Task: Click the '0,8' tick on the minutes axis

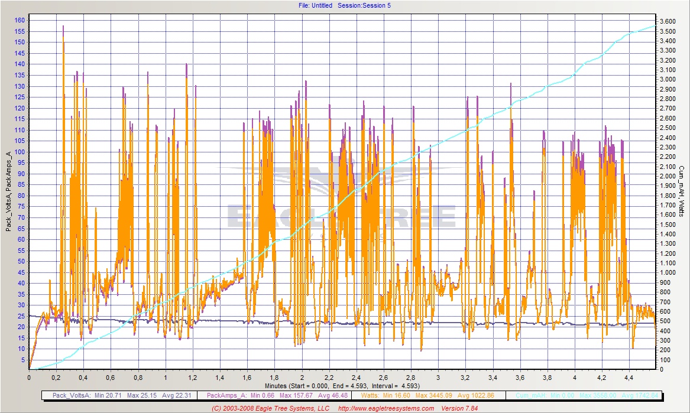Action: pos(138,378)
